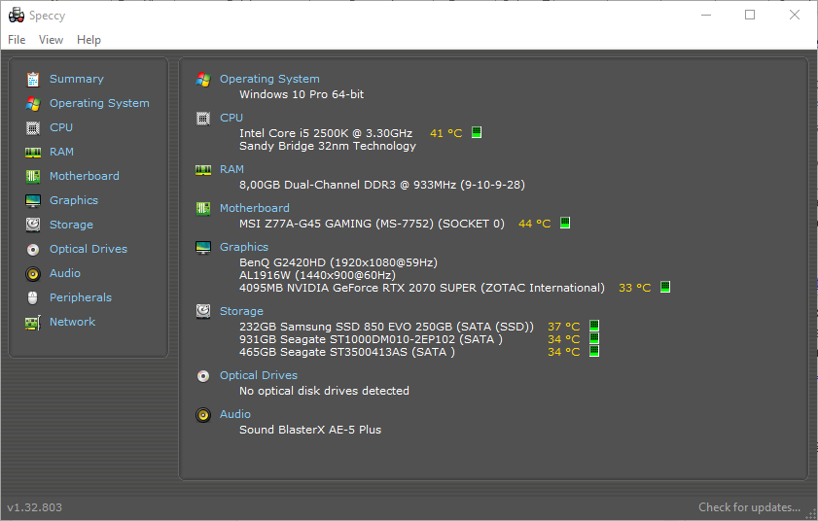Click 465GB Seagate ST3500413AS line
This screenshot has width=818, height=521.
(347, 352)
